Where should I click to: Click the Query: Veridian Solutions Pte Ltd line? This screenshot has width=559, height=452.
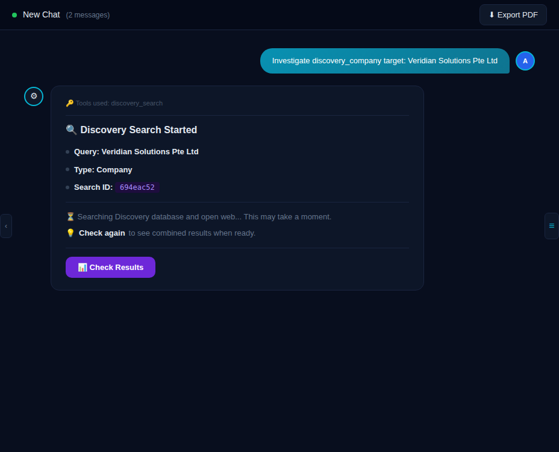136,152
